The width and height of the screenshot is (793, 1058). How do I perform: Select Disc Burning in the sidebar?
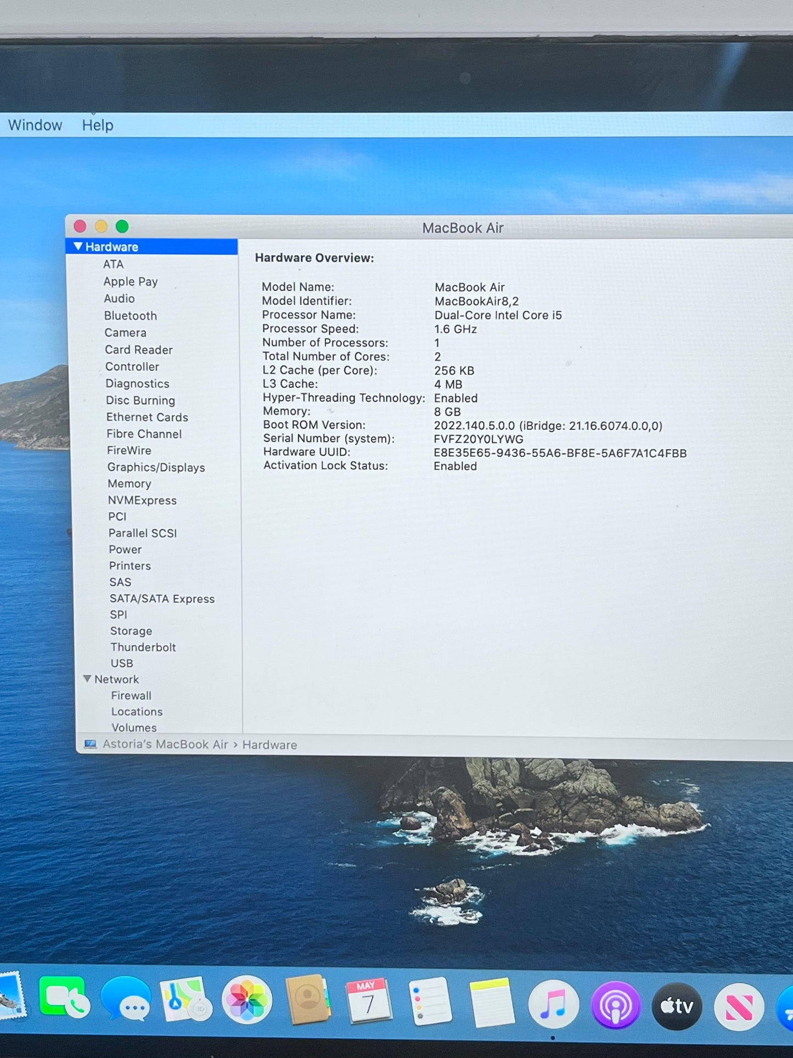(x=140, y=400)
